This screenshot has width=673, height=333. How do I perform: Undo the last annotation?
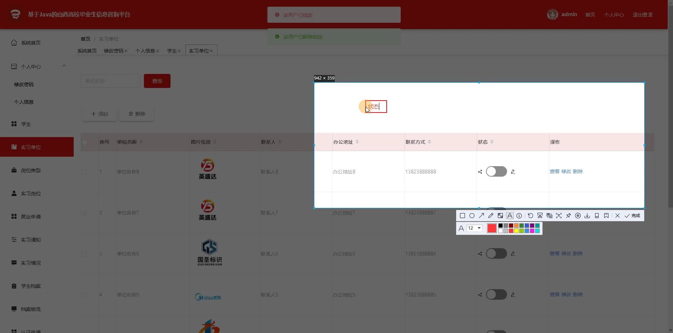pos(531,216)
